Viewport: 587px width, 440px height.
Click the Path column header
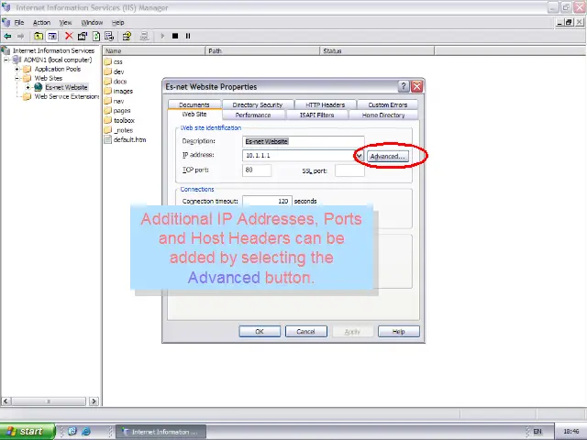coord(263,51)
